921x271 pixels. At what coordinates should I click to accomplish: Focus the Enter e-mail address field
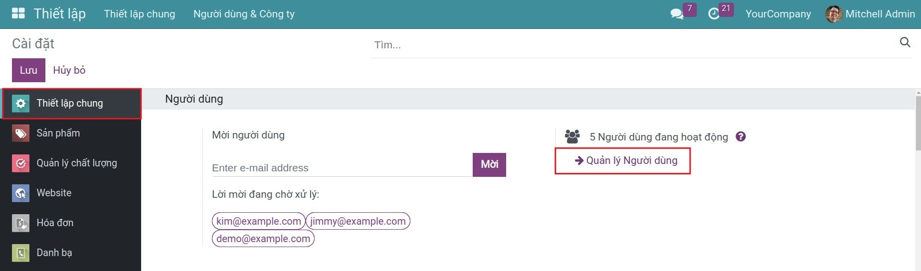pyautogui.click(x=342, y=168)
